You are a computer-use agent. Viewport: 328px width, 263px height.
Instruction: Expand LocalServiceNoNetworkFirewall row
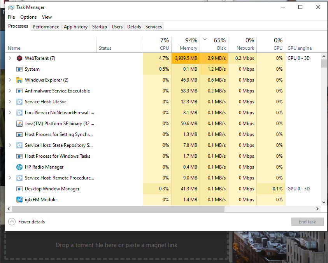coord(10,113)
